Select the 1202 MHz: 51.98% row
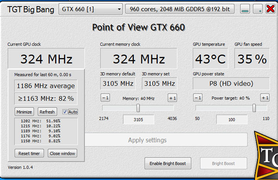 coord(41,121)
